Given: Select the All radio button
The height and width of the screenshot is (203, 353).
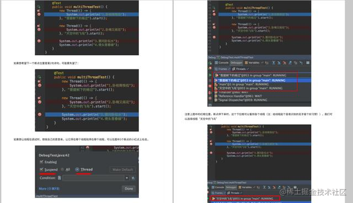Looking at the screenshot, I should (x=62, y=169).
